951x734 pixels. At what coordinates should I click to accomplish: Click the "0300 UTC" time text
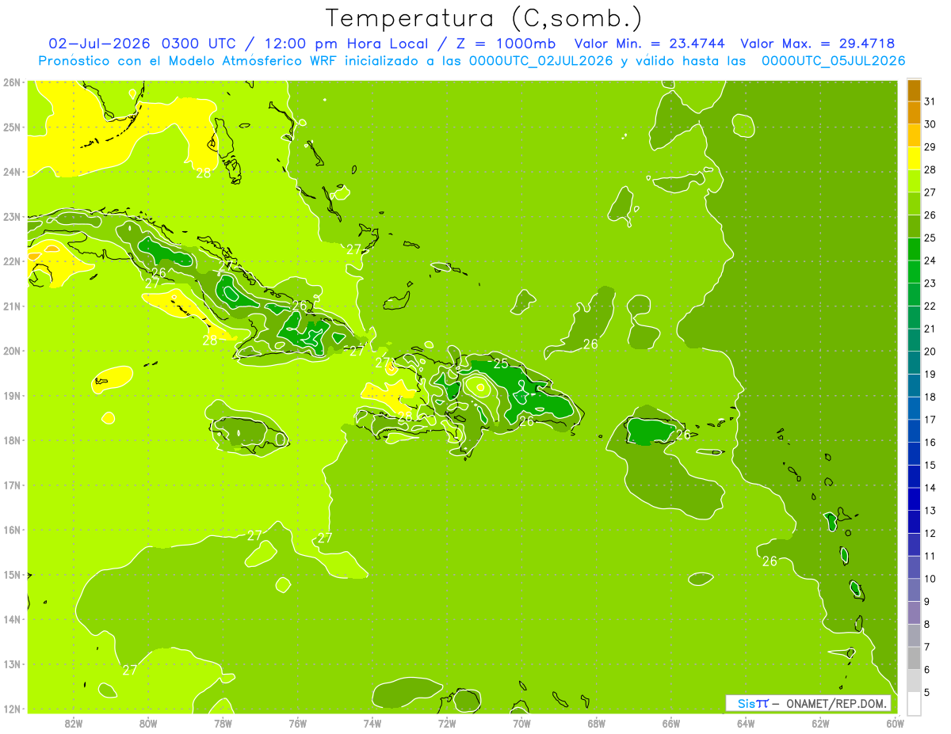[x=200, y=44]
